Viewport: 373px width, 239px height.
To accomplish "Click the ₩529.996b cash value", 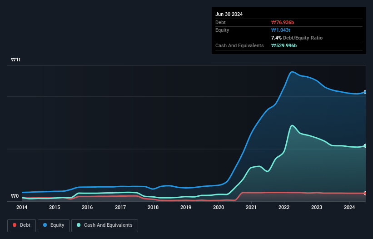I will point(284,45).
